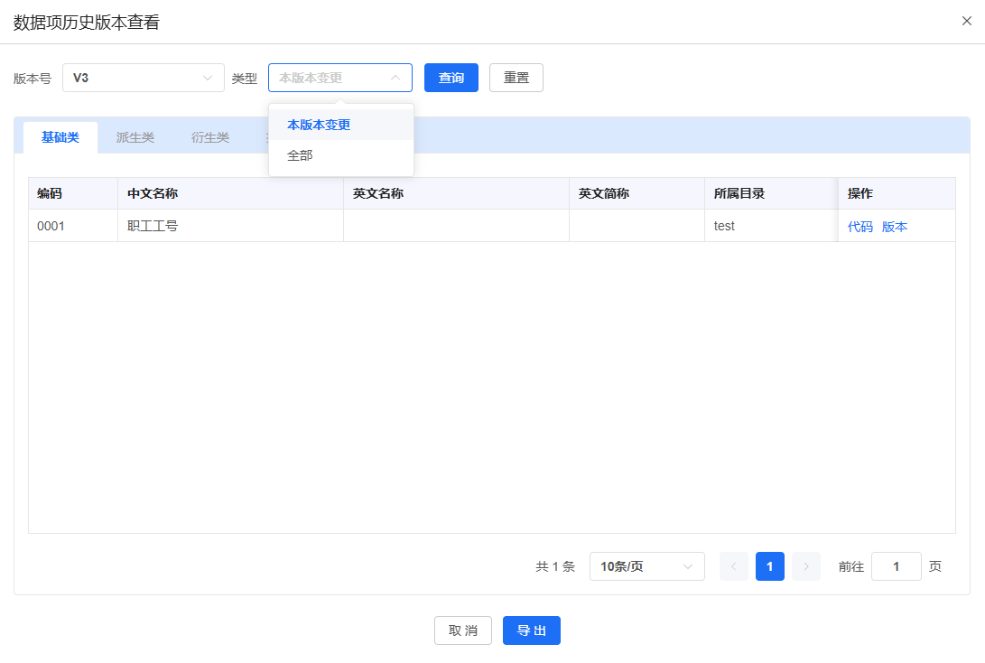Select page 1 in pagination
Viewport: 985px width, 663px height.
pos(769,566)
